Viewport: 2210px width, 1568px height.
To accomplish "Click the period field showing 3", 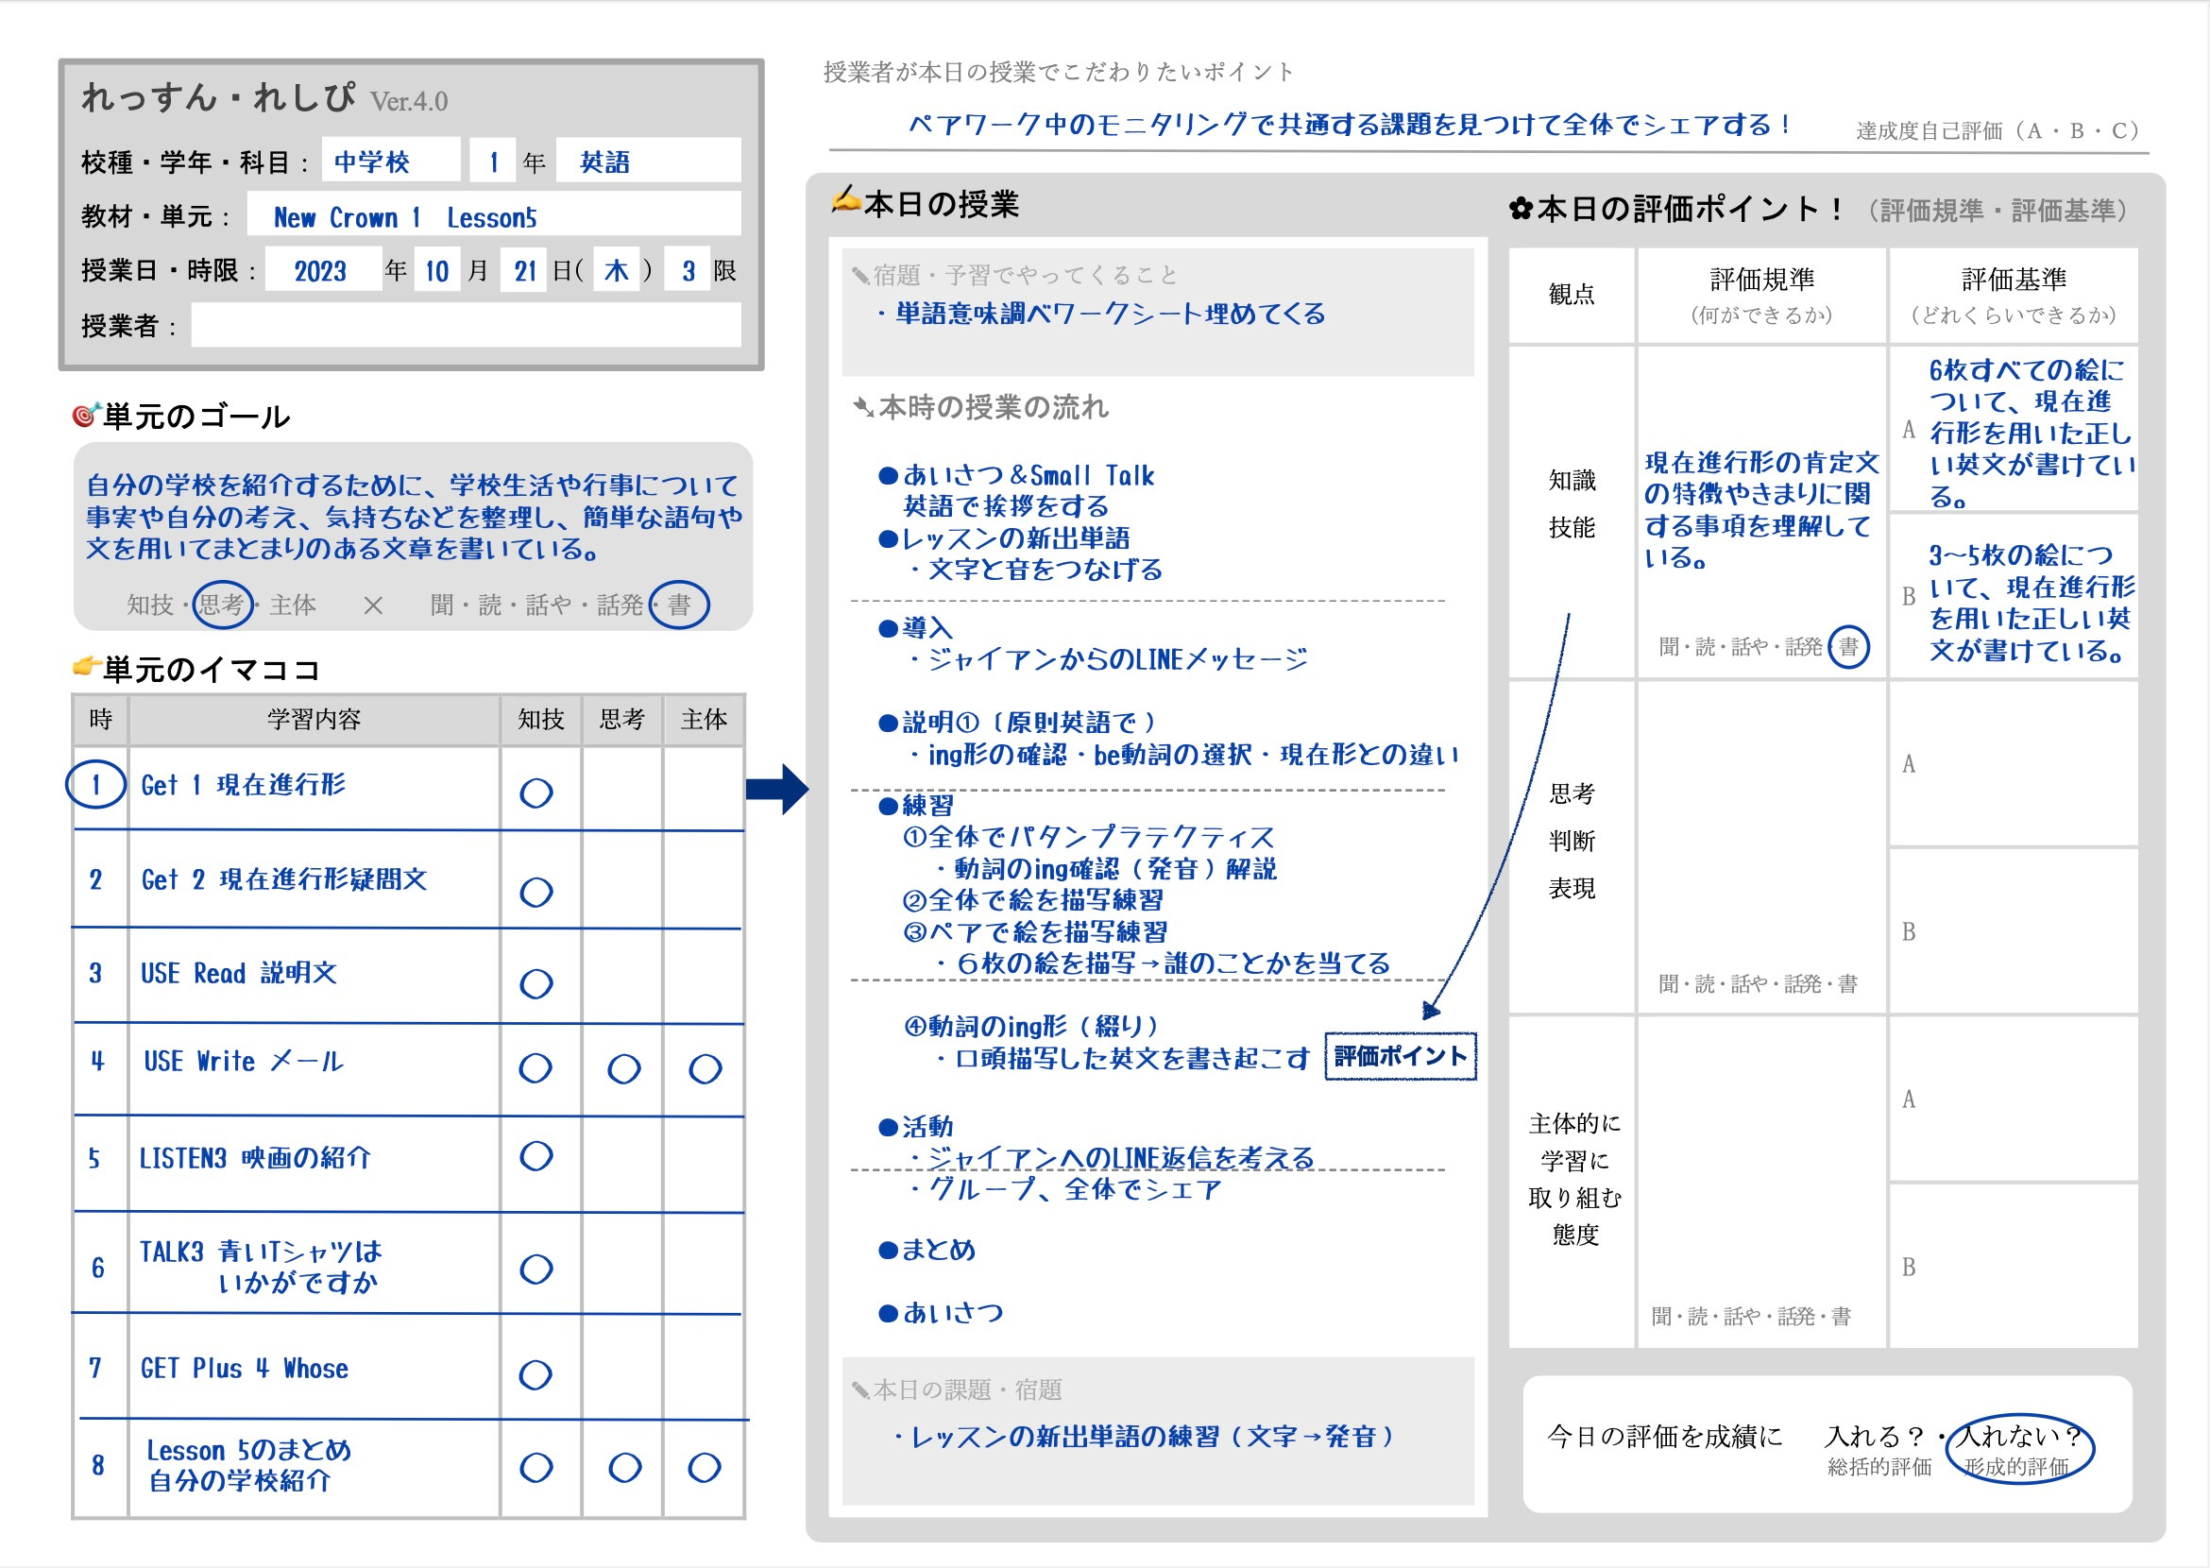I will click(x=688, y=269).
